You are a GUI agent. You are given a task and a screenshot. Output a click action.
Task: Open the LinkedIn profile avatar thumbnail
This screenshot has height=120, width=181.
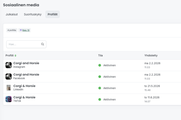(9, 88)
